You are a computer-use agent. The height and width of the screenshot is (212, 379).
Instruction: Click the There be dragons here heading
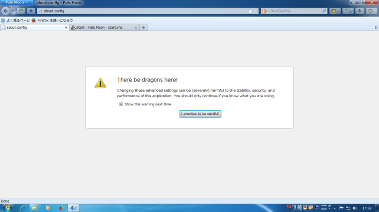click(147, 80)
